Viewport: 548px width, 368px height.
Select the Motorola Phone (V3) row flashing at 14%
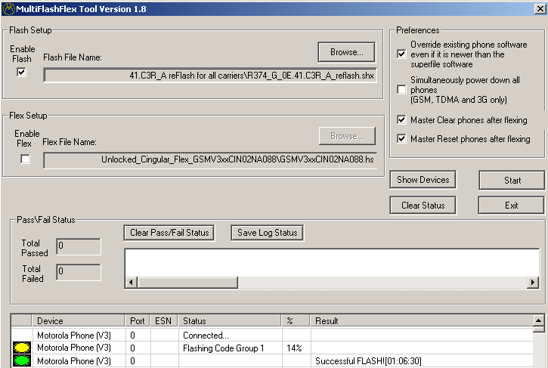[272, 348]
